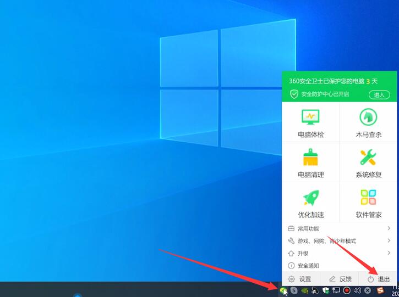This screenshot has width=399, height=297.
Task: Click the gray X circle tray icon
Action: 368,290
